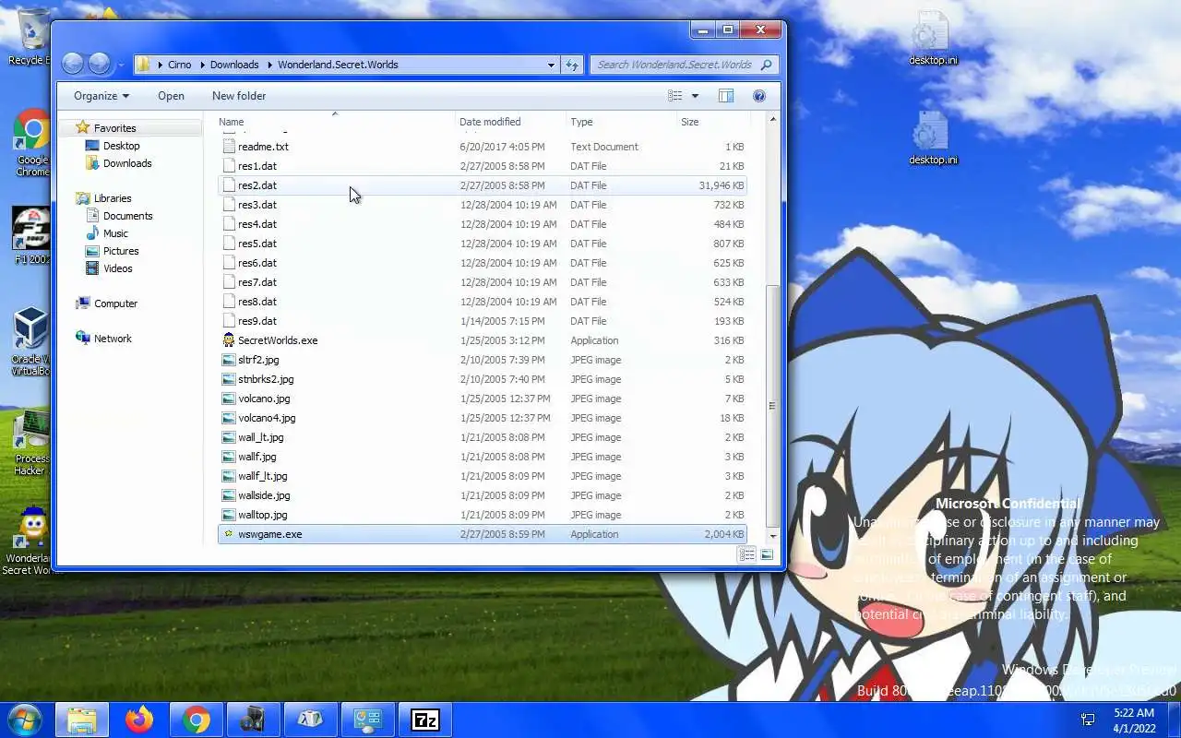Switch to details view icon at bottom
Image resolution: width=1181 pixels, height=738 pixels.
[x=746, y=554]
